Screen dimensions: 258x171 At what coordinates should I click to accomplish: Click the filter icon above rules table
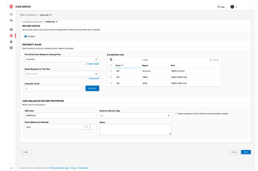coord(111,59)
